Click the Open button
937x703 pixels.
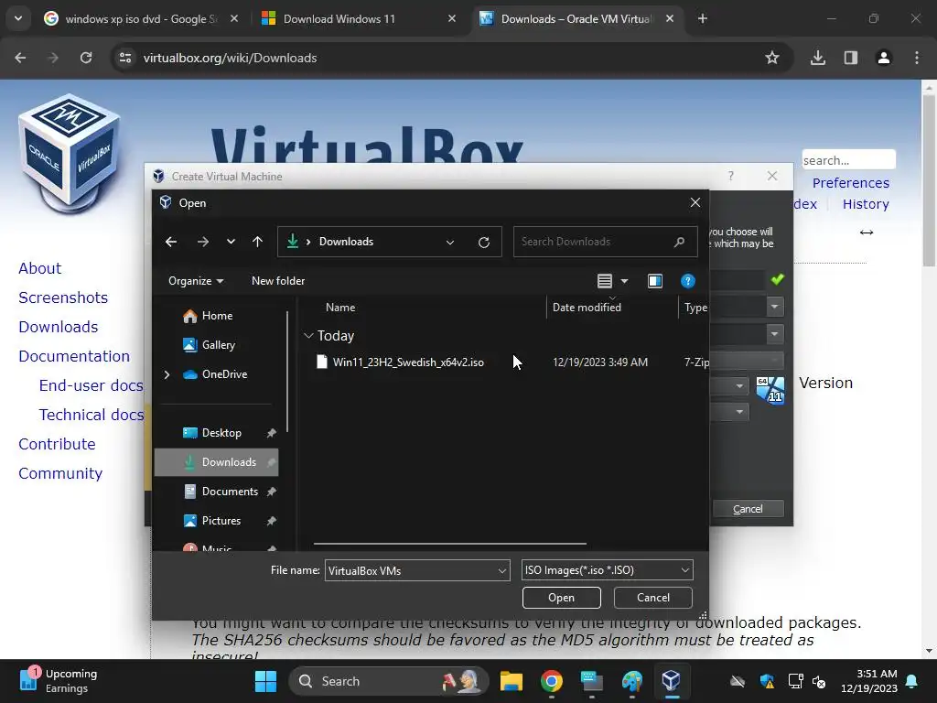(x=561, y=598)
